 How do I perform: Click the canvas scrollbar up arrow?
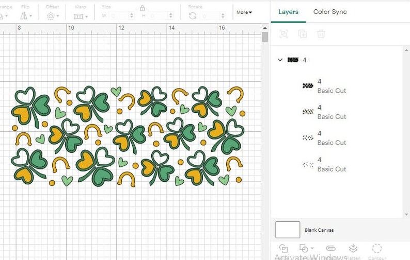(265, 28)
